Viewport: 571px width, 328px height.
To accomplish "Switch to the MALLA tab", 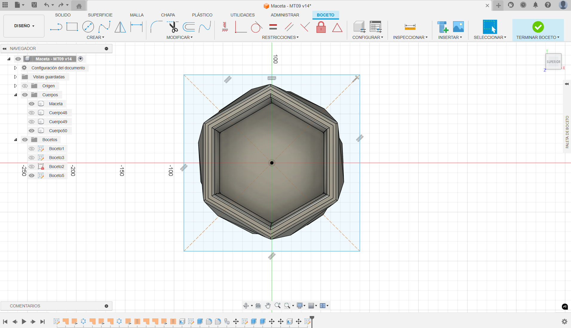I will 137,15.
